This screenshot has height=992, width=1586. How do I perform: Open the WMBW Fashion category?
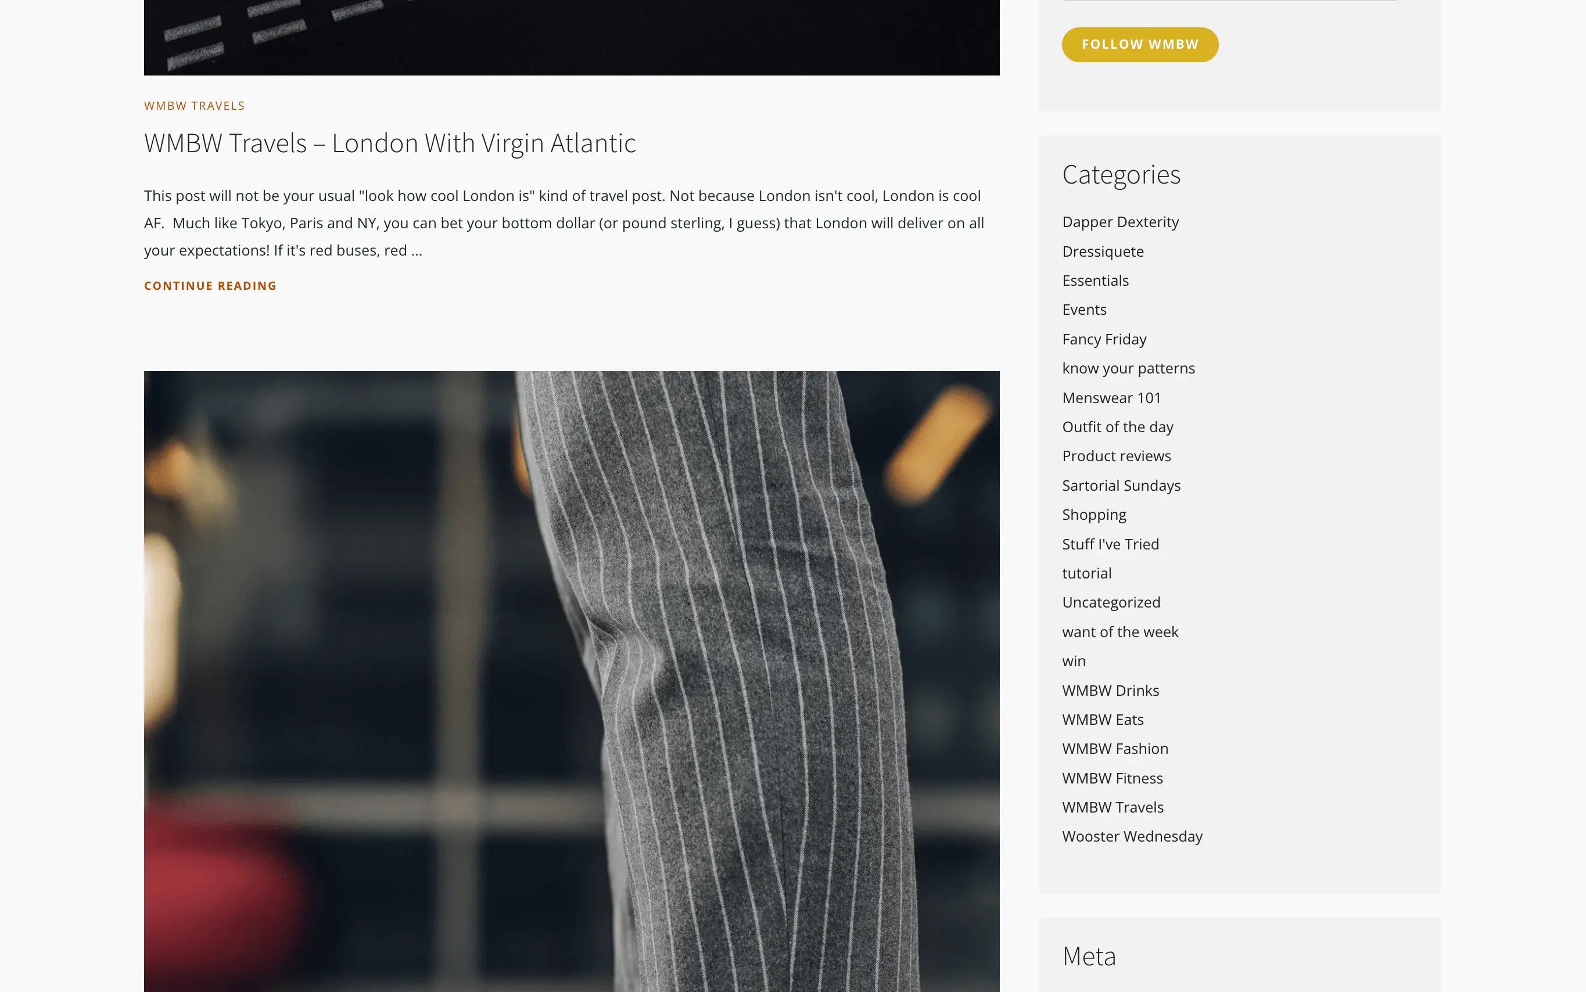[x=1114, y=749]
